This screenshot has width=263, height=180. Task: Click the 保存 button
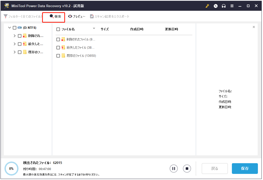click(x=245, y=168)
